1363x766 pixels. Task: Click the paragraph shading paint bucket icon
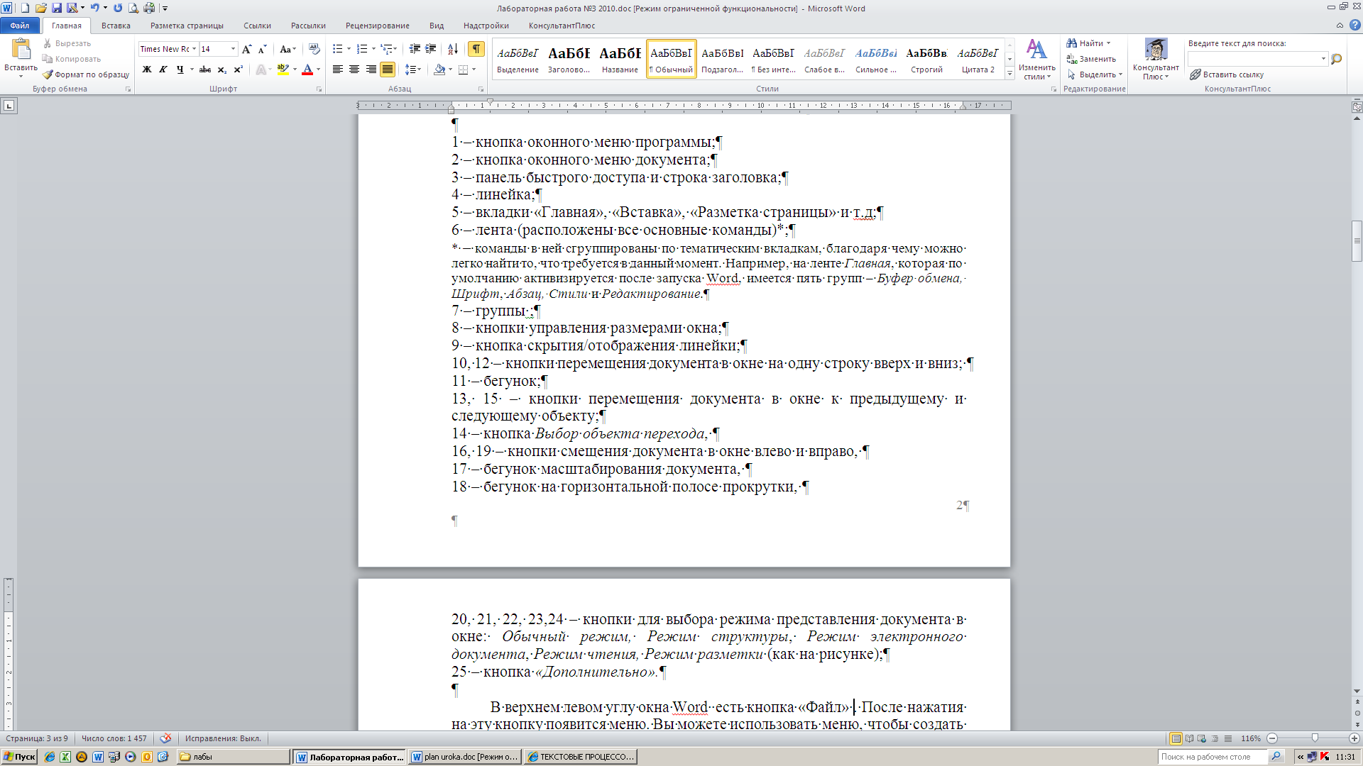439,70
